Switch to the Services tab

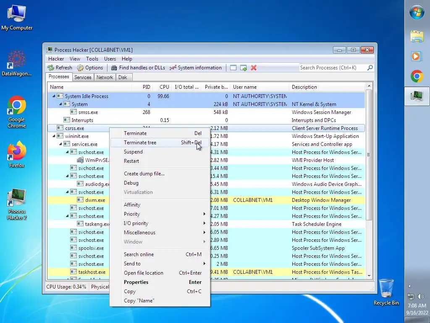[x=83, y=77]
